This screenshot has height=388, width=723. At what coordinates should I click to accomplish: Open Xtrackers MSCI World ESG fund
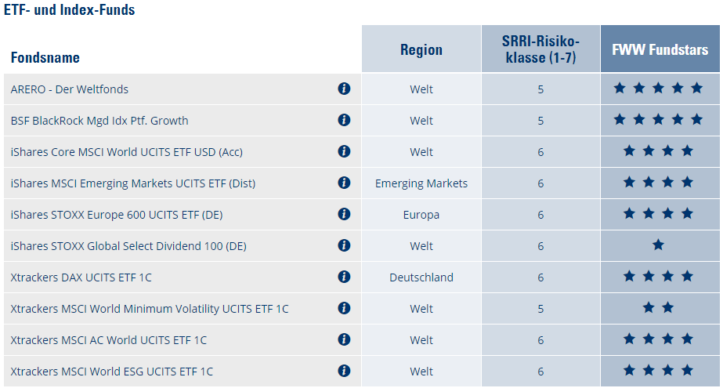pos(111,372)
